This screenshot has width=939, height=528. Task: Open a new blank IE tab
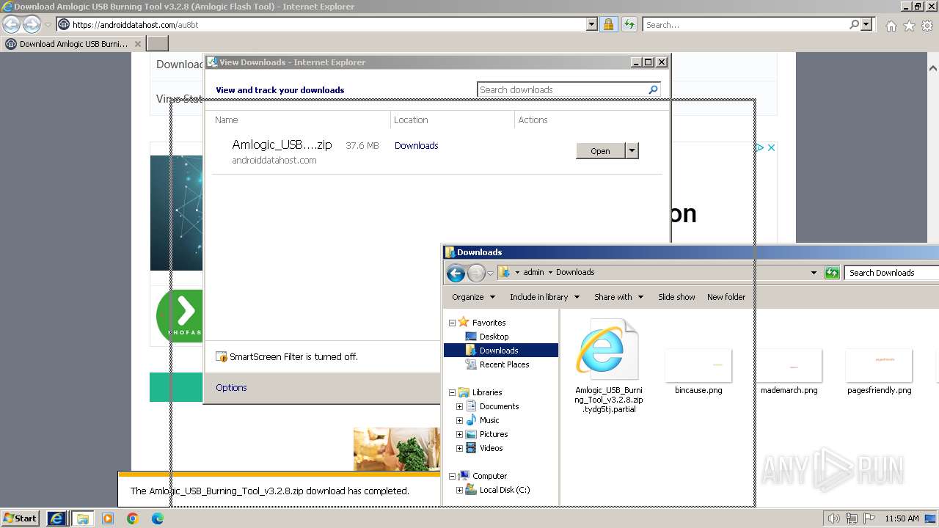(158, 44)
